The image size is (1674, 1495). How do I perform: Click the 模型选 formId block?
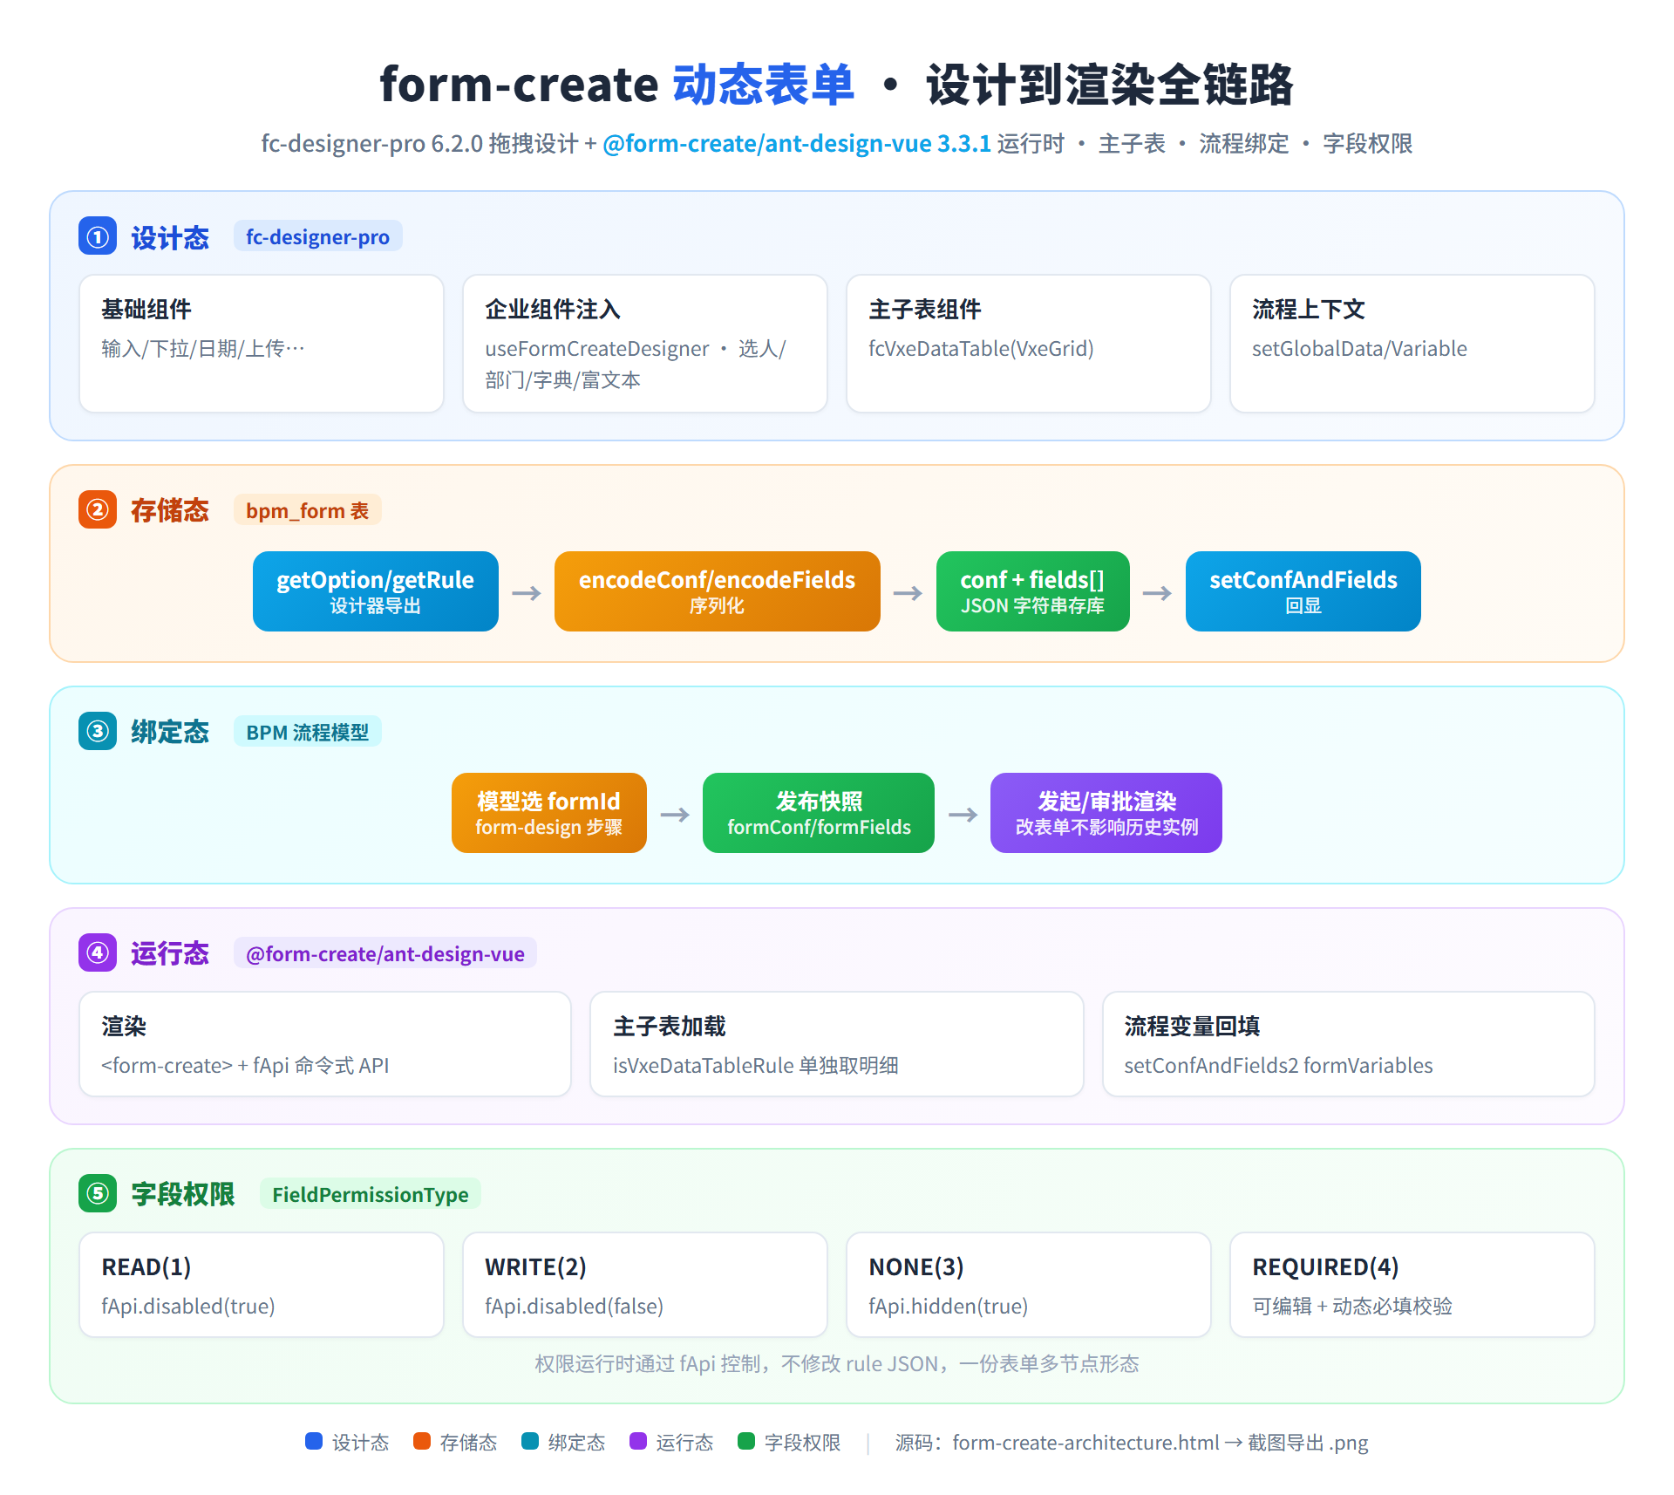pyautogui.click(x=549, y=813)
